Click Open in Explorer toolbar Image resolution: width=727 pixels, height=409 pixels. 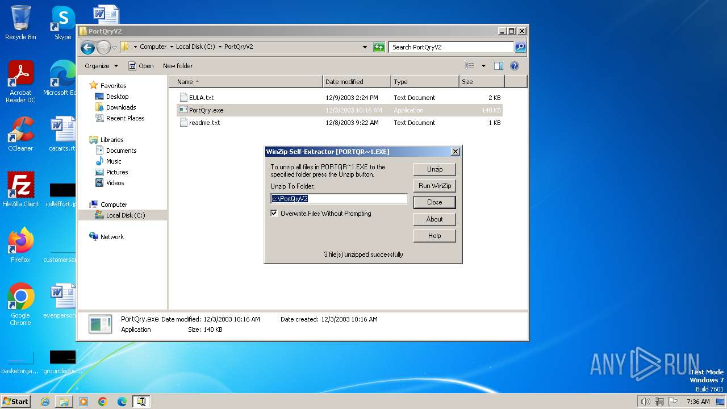[141, 66]
